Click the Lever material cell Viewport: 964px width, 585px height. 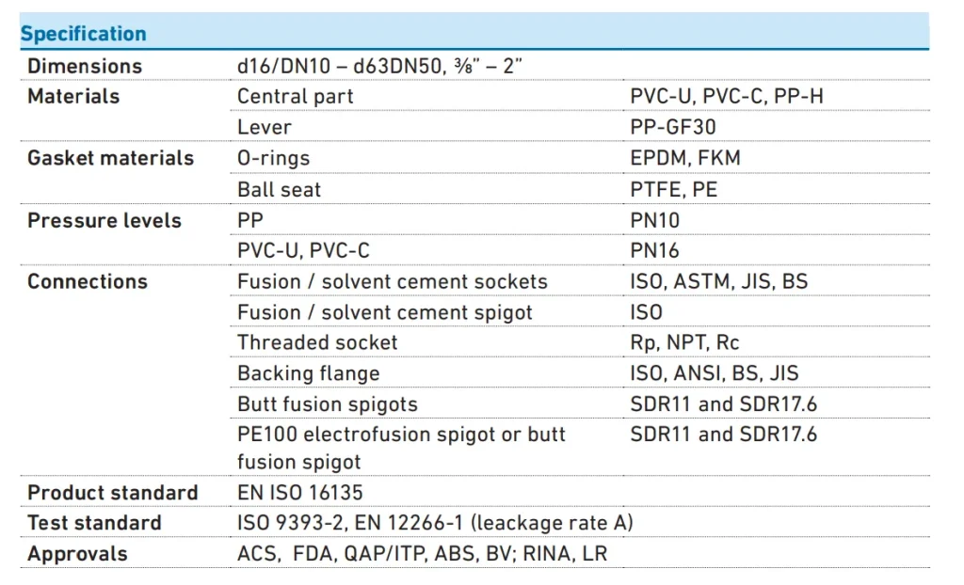[265, 127]
